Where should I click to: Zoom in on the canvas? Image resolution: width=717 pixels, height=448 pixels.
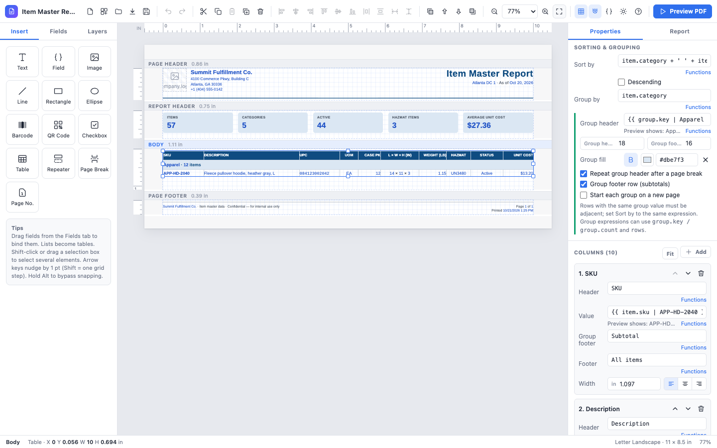coord(545,11)
